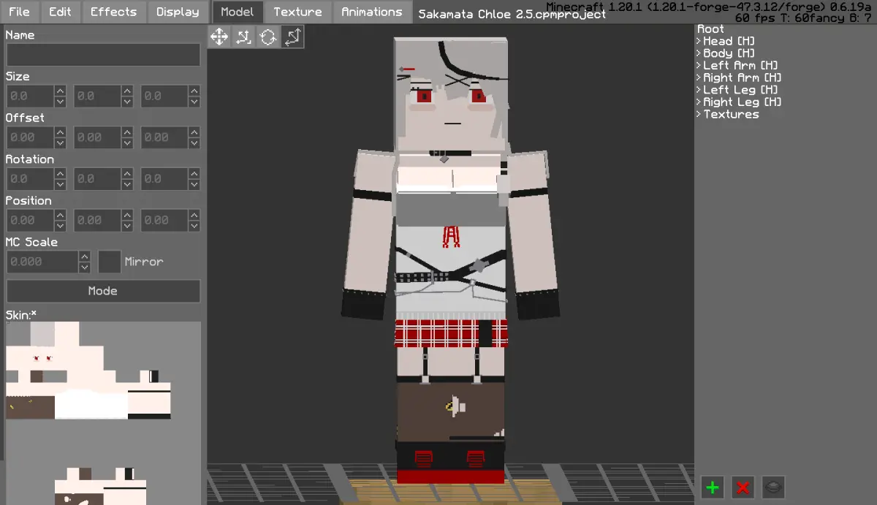Image resolution: width=877 pixels, height=505 pixels.
Task: Select the move gizmo tool
Action: click(219, 37)
